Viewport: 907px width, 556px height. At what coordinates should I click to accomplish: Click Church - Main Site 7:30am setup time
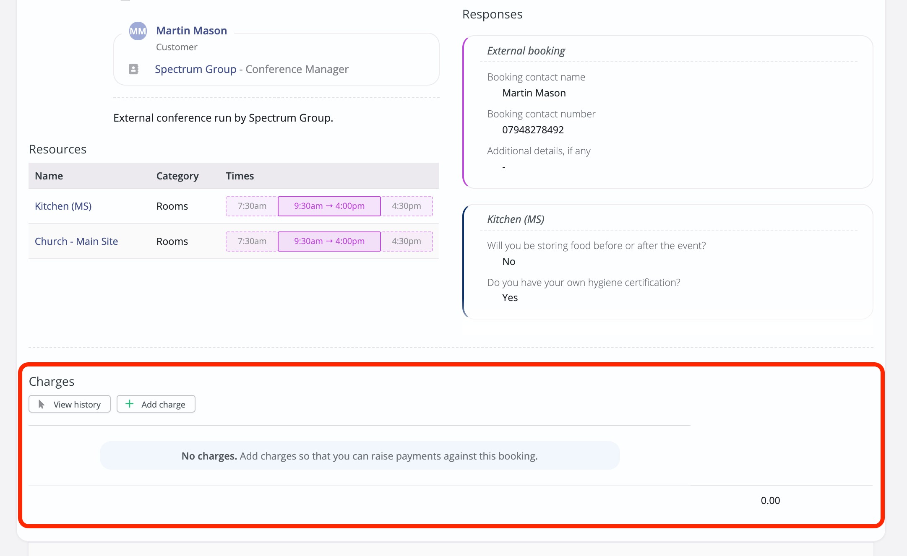[252, 241]
